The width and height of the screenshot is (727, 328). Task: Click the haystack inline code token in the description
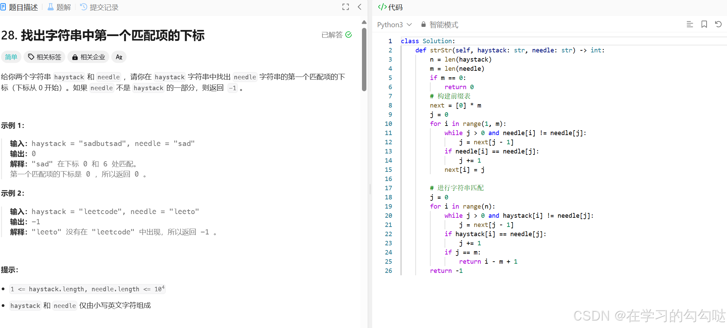pyautogui.click(x=69, y=77)
